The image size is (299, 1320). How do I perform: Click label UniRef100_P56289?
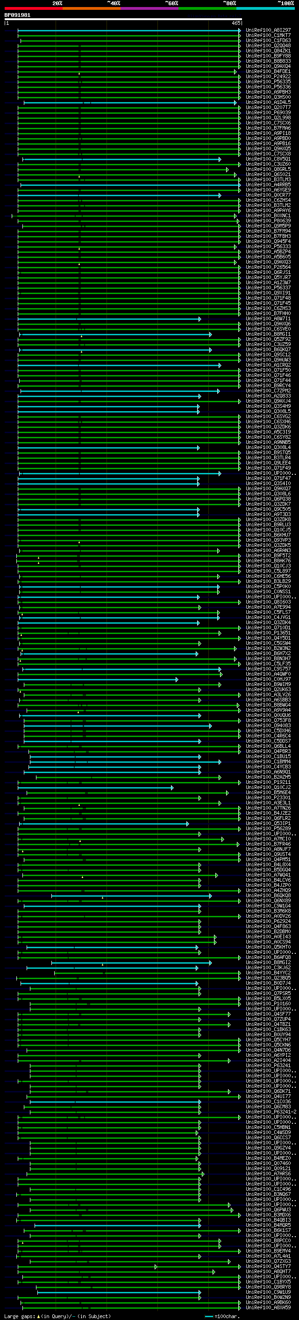[268, 829]
